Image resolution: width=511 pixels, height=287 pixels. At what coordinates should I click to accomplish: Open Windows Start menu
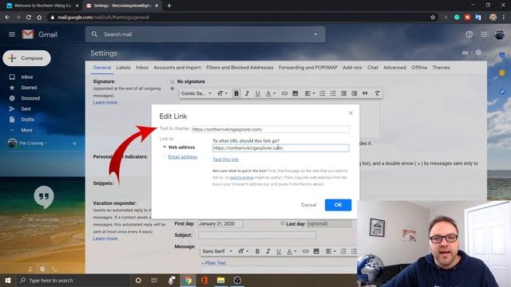pyautogui.click(x=8, y=280)
